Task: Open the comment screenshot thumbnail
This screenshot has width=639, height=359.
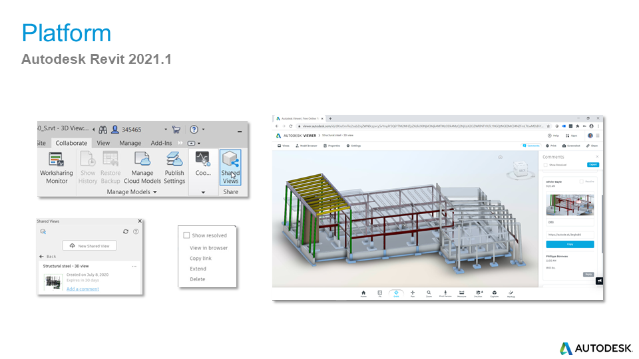Action: tap(570, 204)
